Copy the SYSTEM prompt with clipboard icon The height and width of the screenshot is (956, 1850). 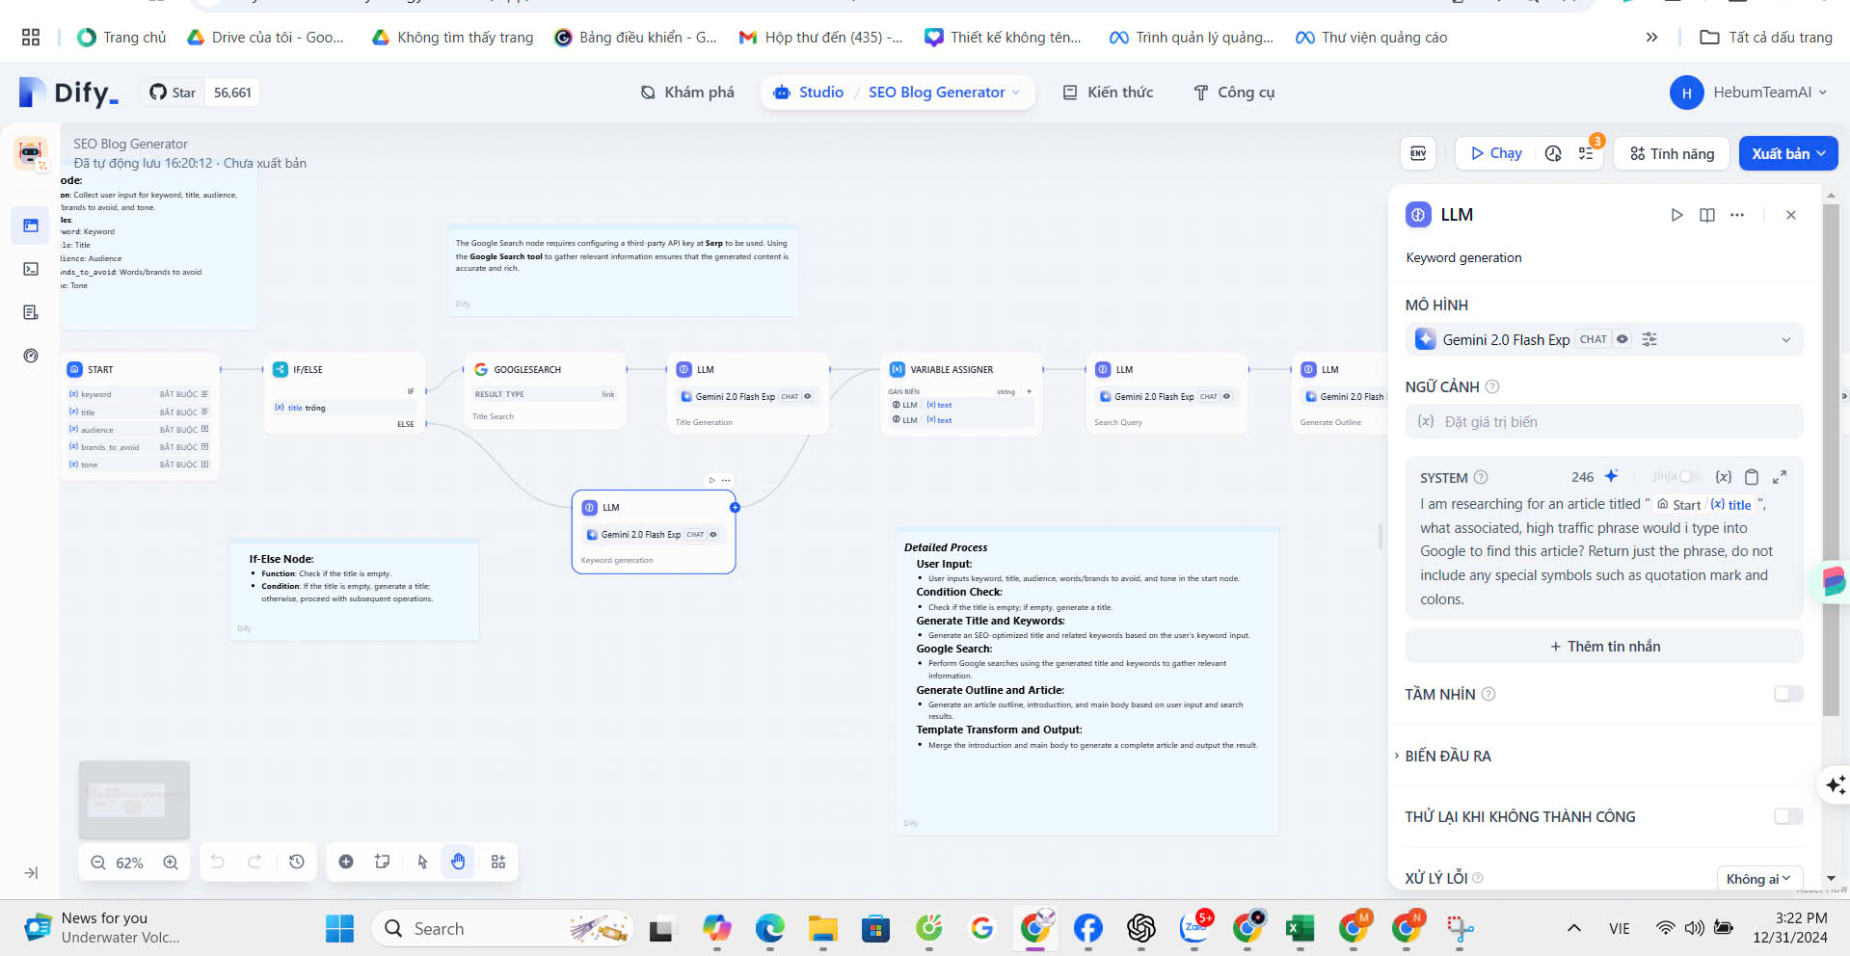(x=1752, y=477)
